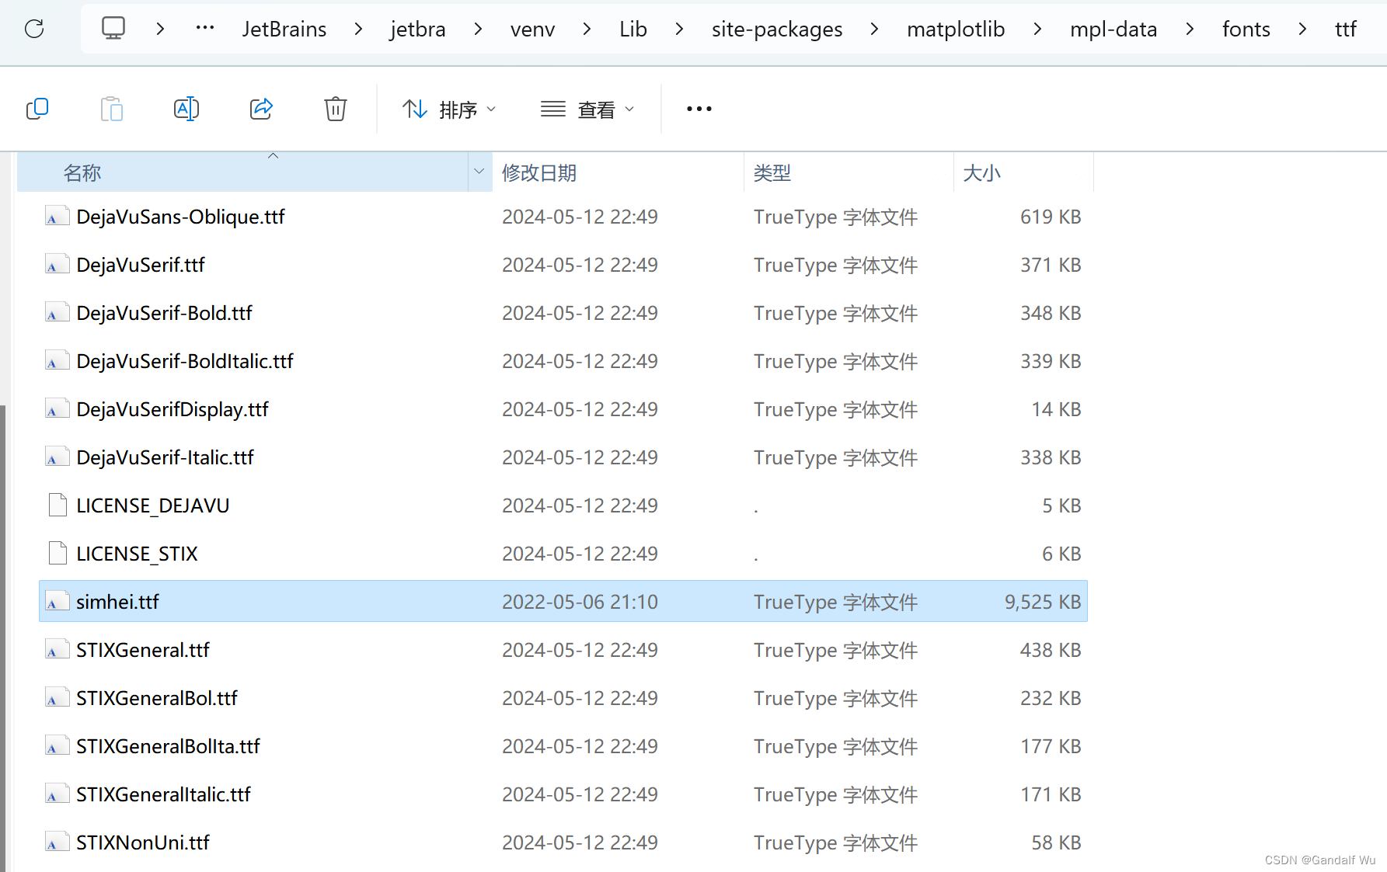Click the desktop/computer icon in address bar
1387x872 pixels.
tap(113, 28)
